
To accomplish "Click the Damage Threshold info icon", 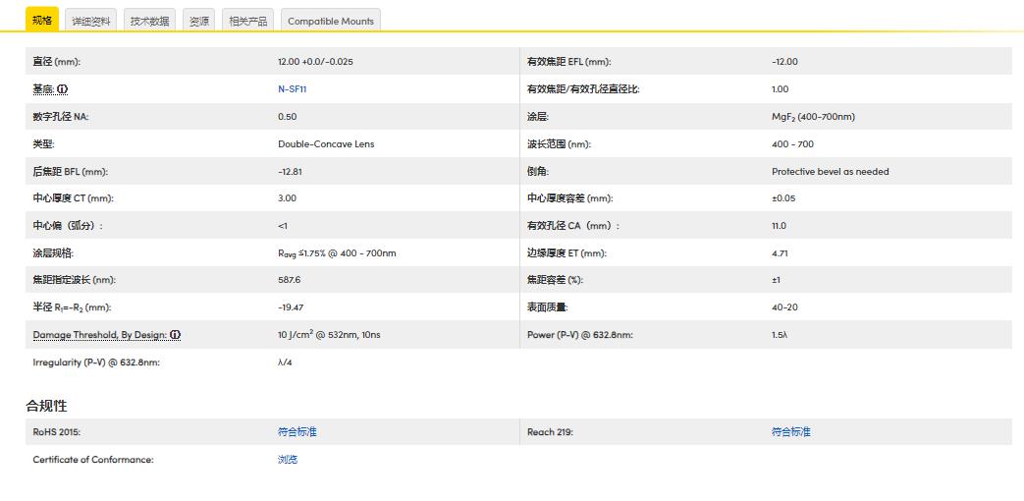I will tap(175, 335).
